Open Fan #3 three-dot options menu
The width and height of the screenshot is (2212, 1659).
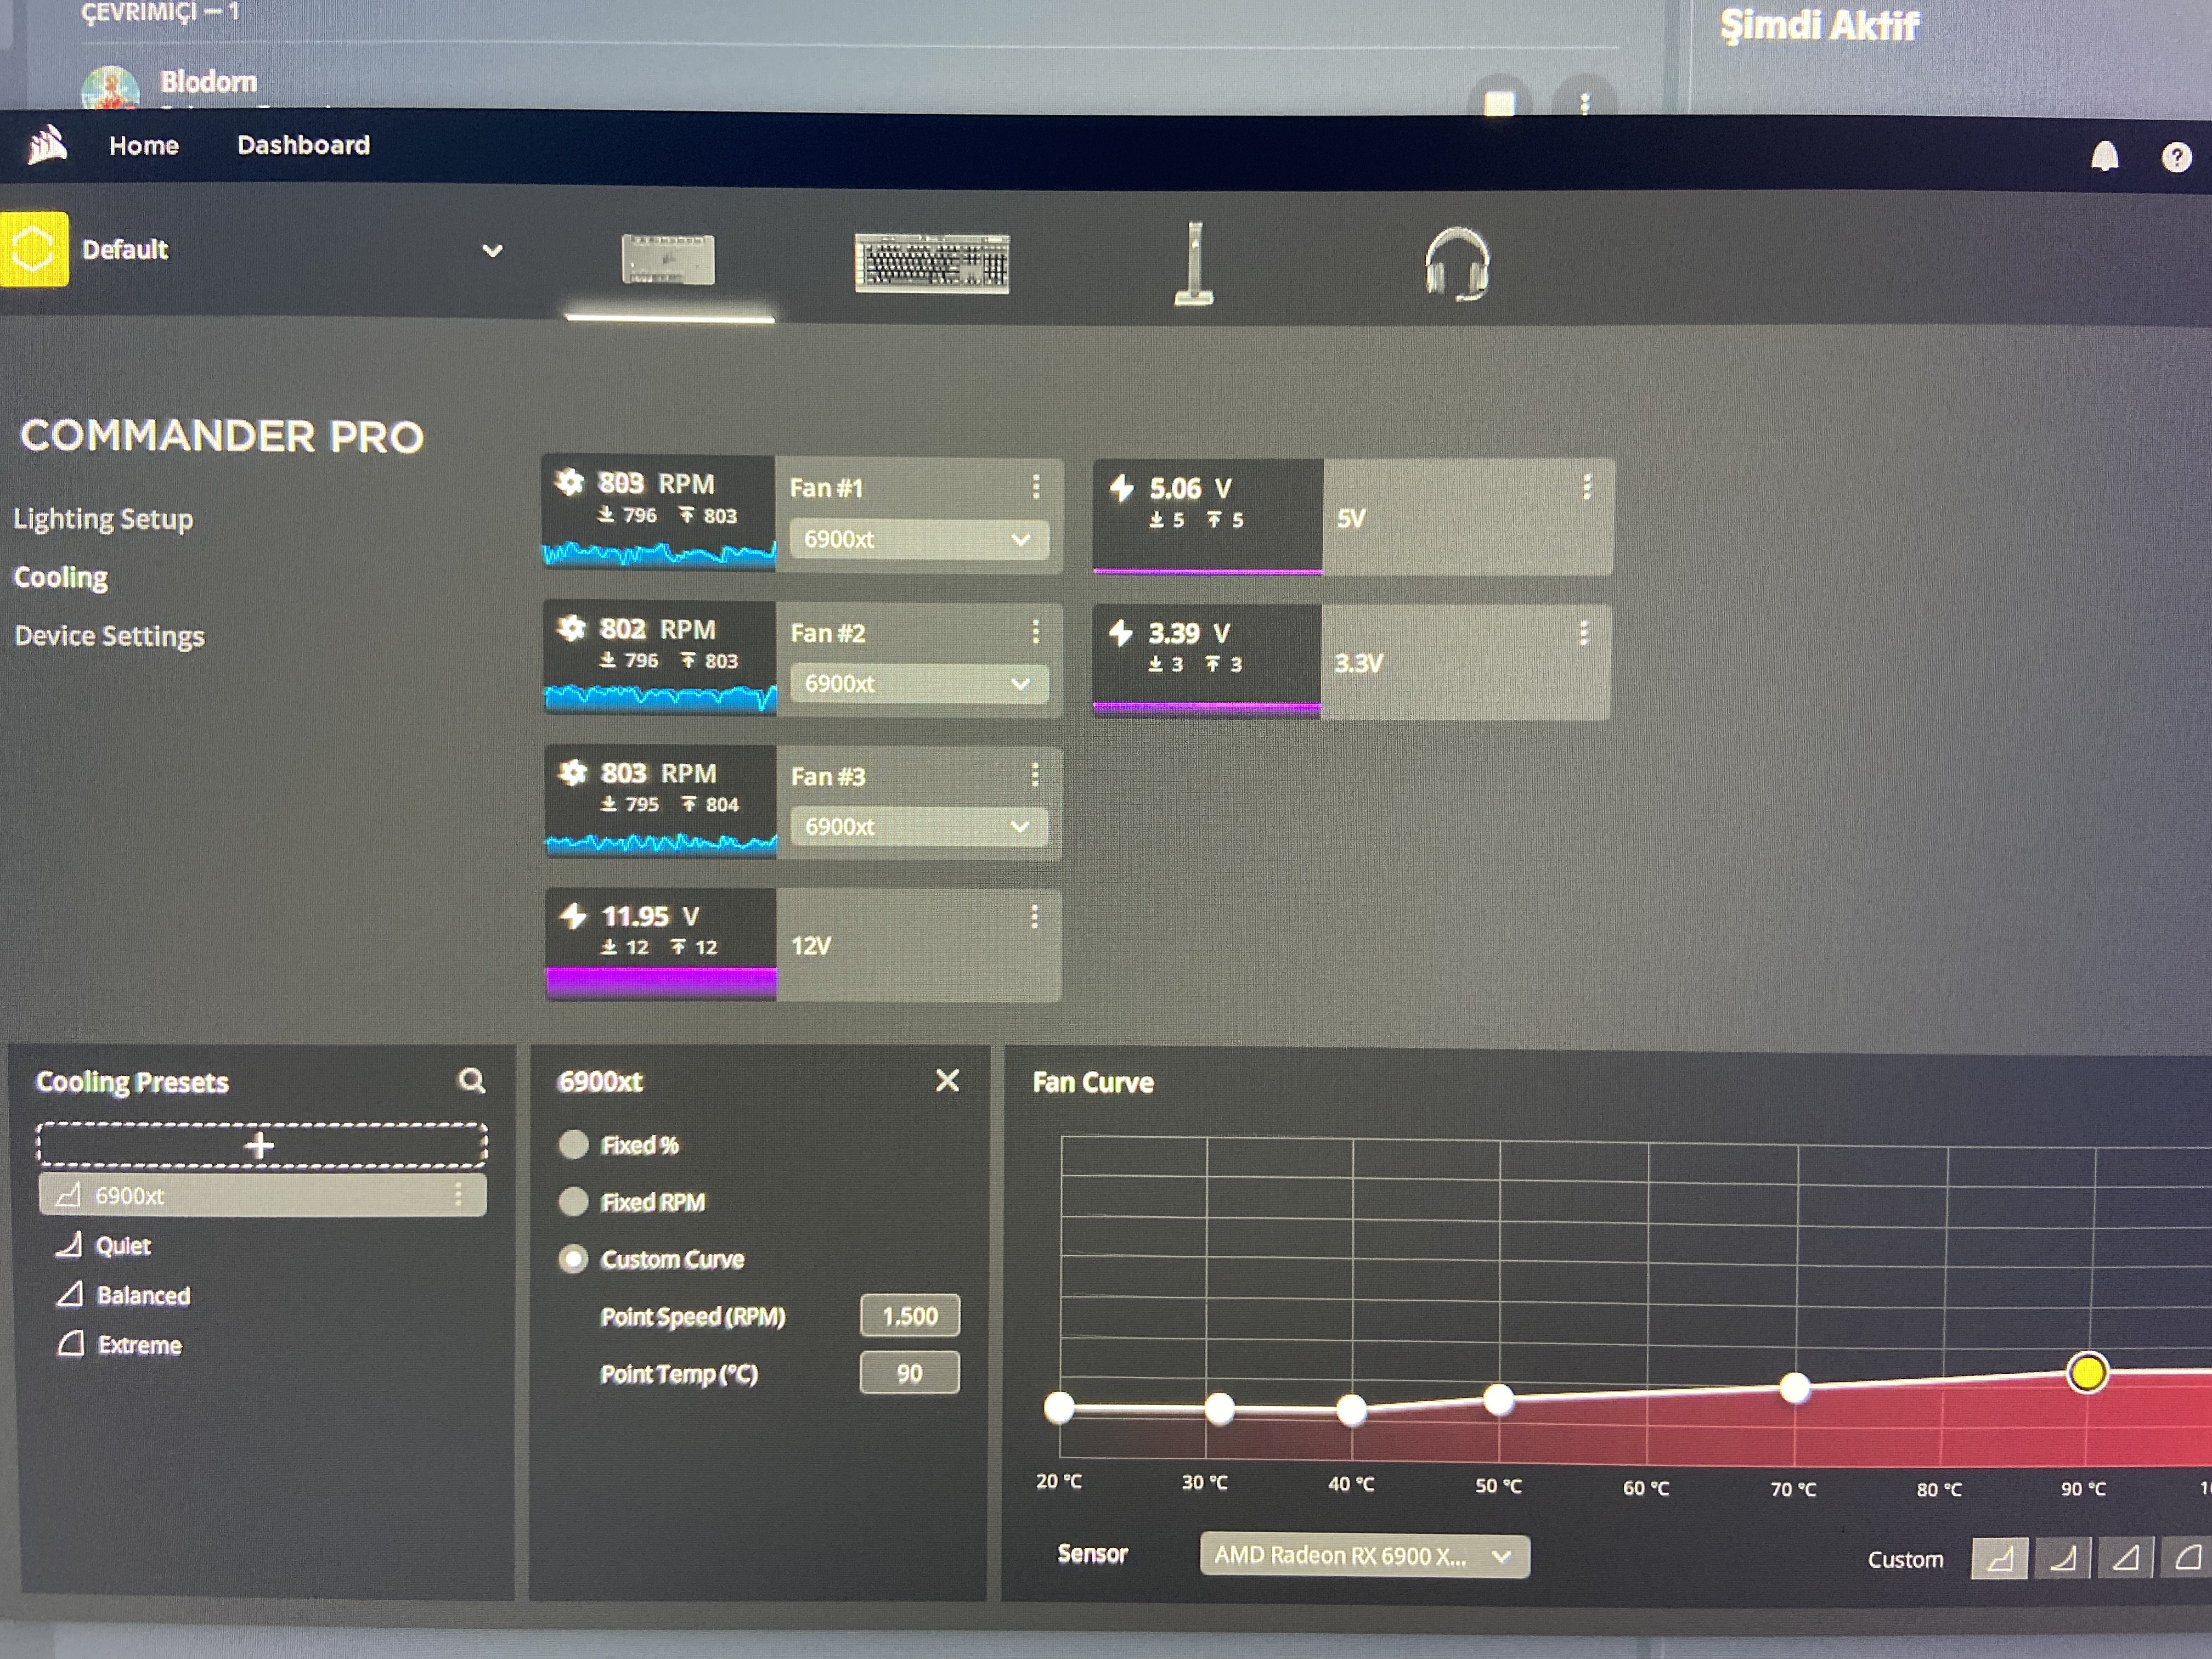click(x=1035, y=775)
